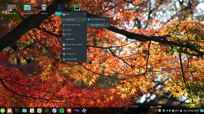
Task: Open the Wi-Fi network tray icon
Action: 167,111
